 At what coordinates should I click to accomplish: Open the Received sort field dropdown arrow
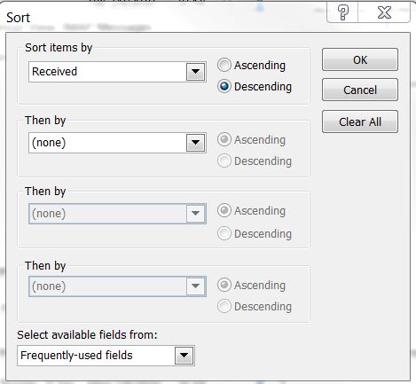(x=195, y=72)
